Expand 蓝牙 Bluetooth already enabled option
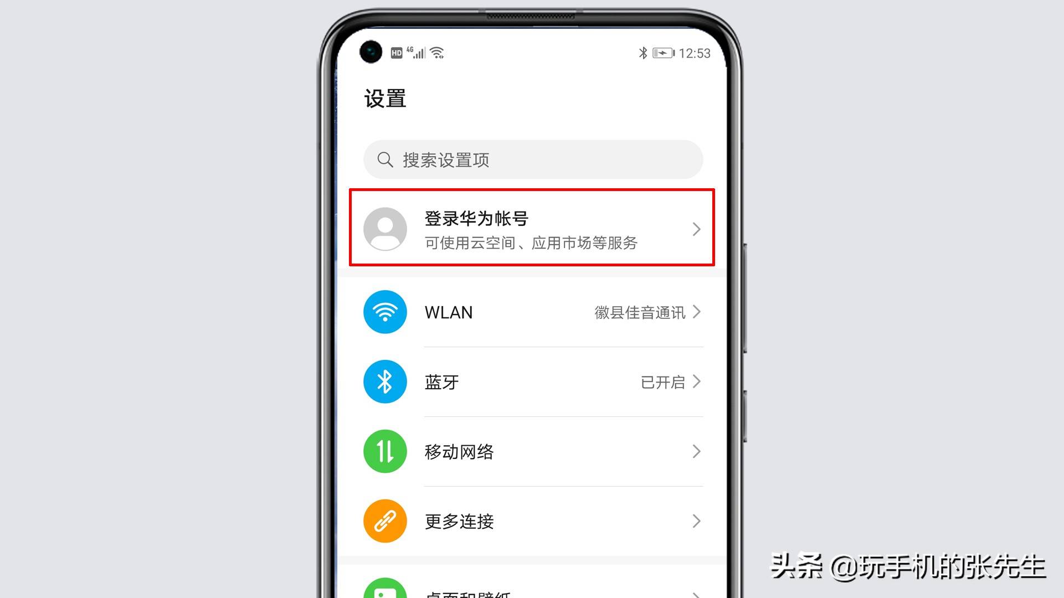This screenshot has width=1064, height=598. pos(532,381)
